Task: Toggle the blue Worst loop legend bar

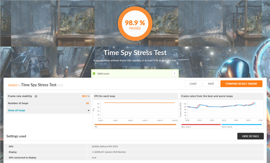Action: click(x=242, y=125)
